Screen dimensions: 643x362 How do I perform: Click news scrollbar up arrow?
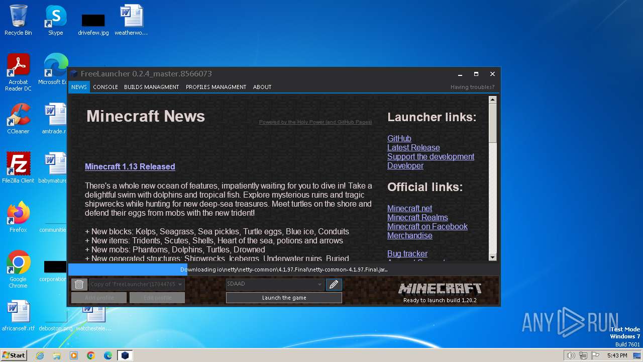pyautogui.click(x=492, y=100)
